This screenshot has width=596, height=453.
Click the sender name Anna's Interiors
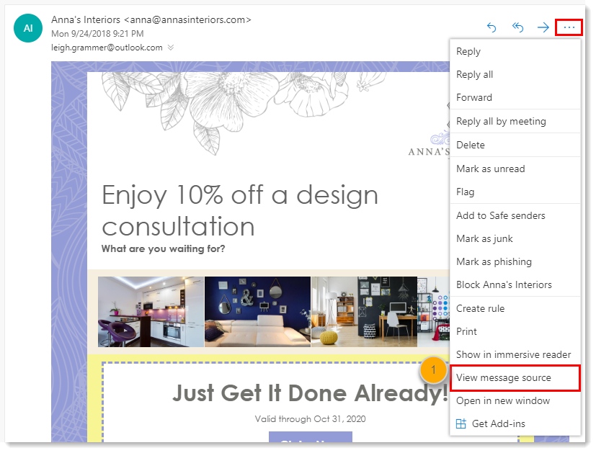pyautogui.click(x=86, y=19)
